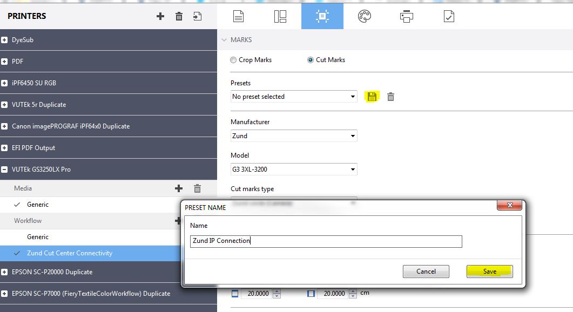The image size is (573, 312).
Task: Open the Manufacturer dropdown showing Zund
Action: point(294,136)
